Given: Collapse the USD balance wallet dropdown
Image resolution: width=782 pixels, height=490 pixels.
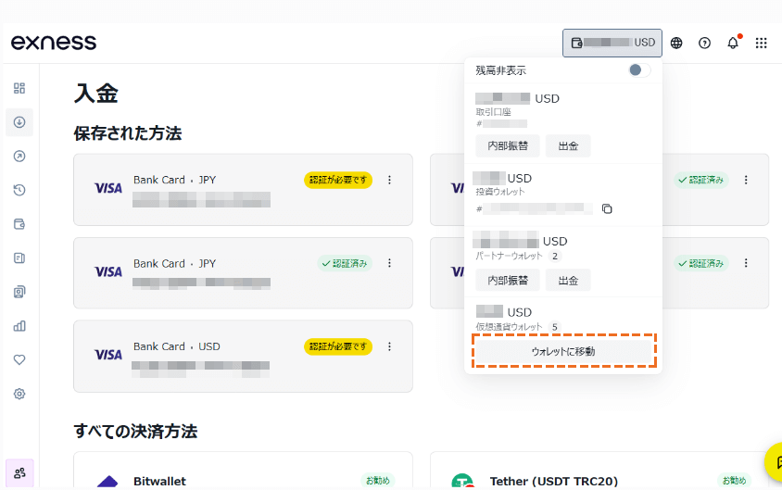Looking at the screenshot, I should tap(612, 43).
